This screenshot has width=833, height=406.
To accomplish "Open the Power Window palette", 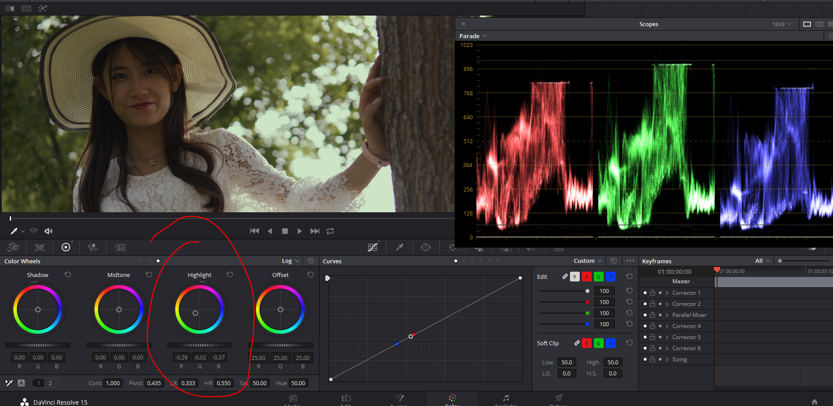I will [426, 247].
